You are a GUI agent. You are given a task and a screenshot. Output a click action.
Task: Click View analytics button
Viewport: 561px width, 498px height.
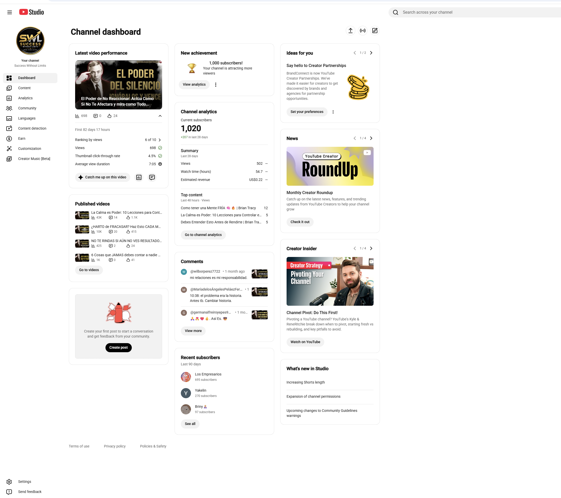coord(194,85)
